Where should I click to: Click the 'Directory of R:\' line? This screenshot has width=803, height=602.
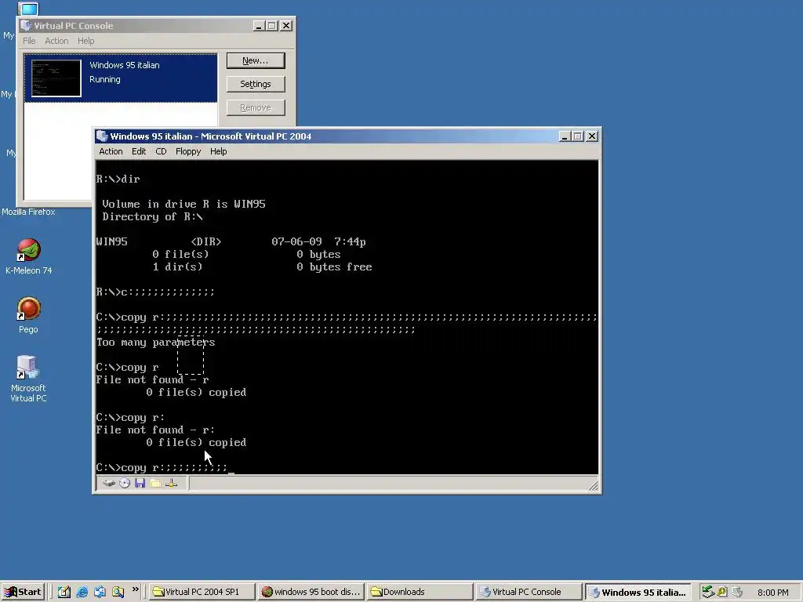153,216
